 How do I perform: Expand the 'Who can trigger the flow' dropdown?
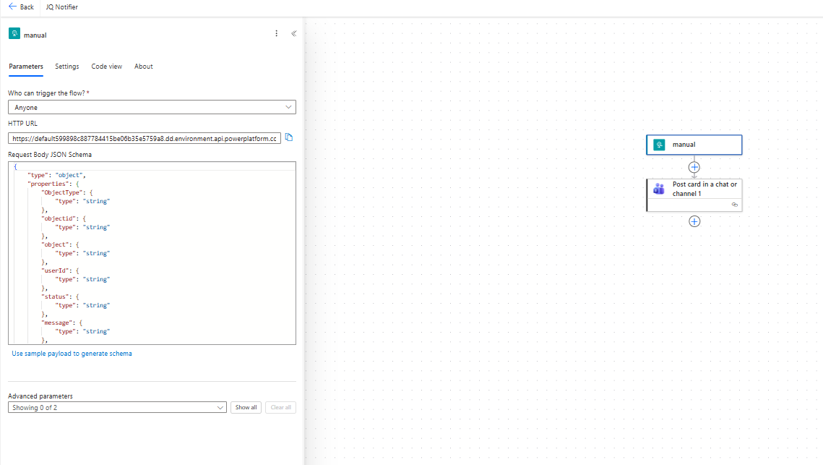point(152,107)
